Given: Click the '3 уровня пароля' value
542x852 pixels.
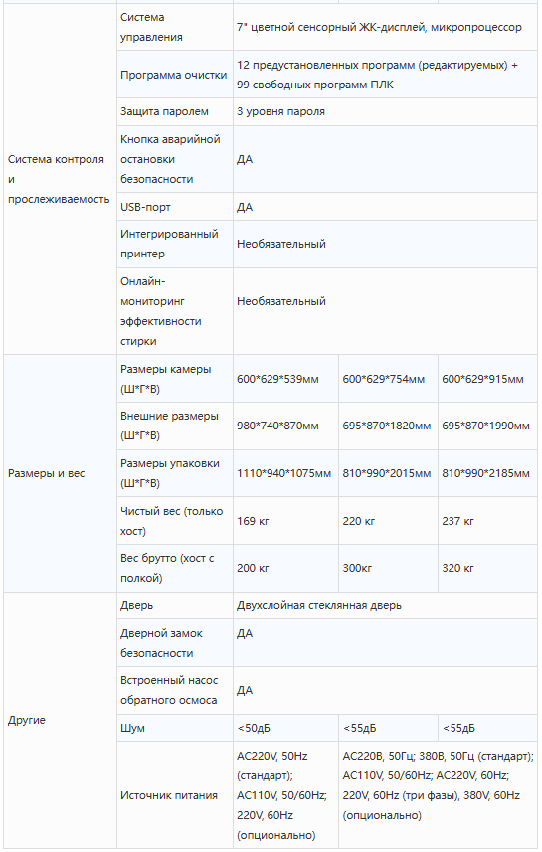Looking at the screenshot, I should [280, 111].
